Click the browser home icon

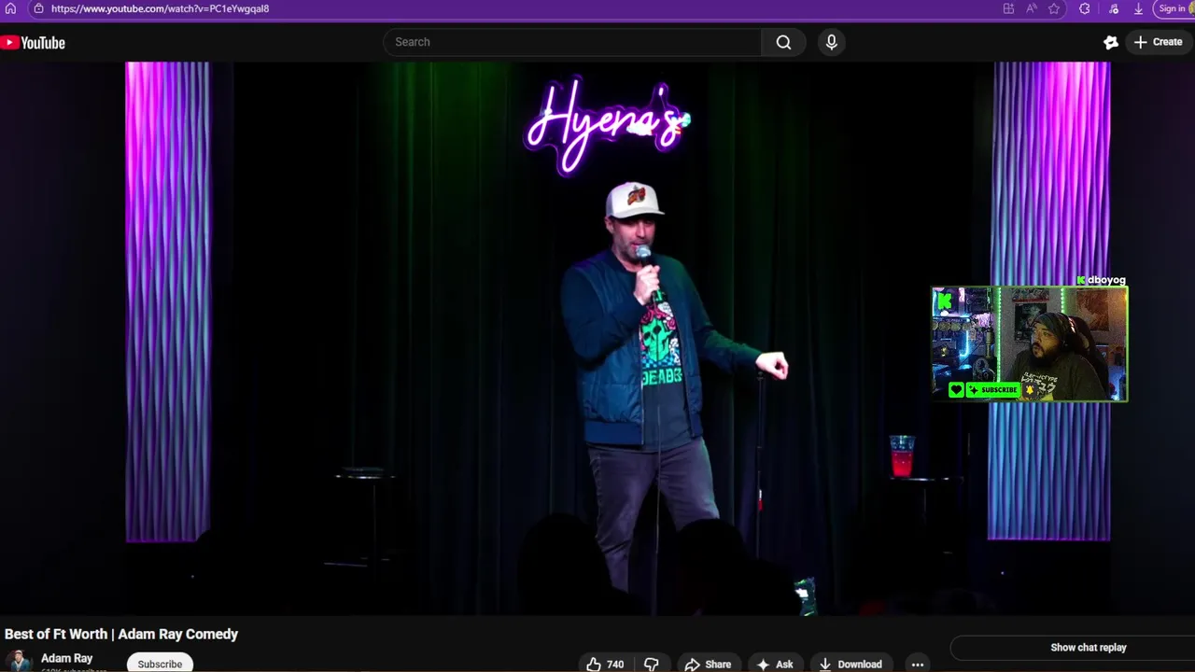click(11, 8)
